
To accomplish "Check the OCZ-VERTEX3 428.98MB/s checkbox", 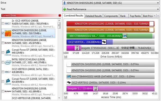I will click(x=3, y=72).
